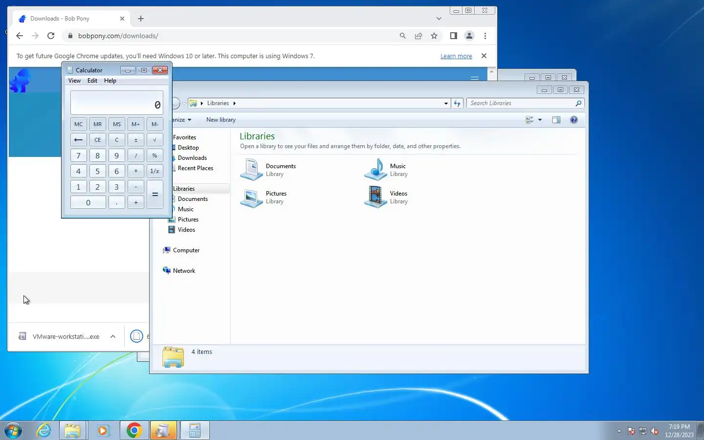Toggle the preview pane icon

pos(556,120)
